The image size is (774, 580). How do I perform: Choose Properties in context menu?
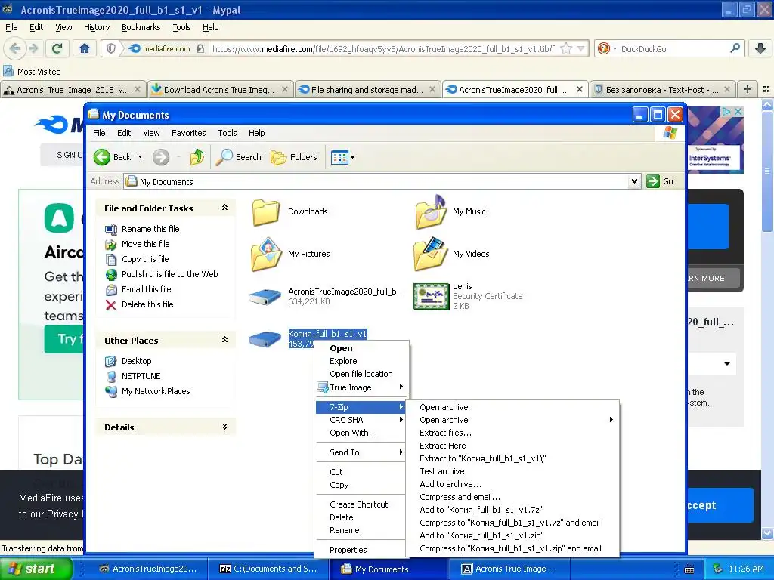tap(362, 550)
